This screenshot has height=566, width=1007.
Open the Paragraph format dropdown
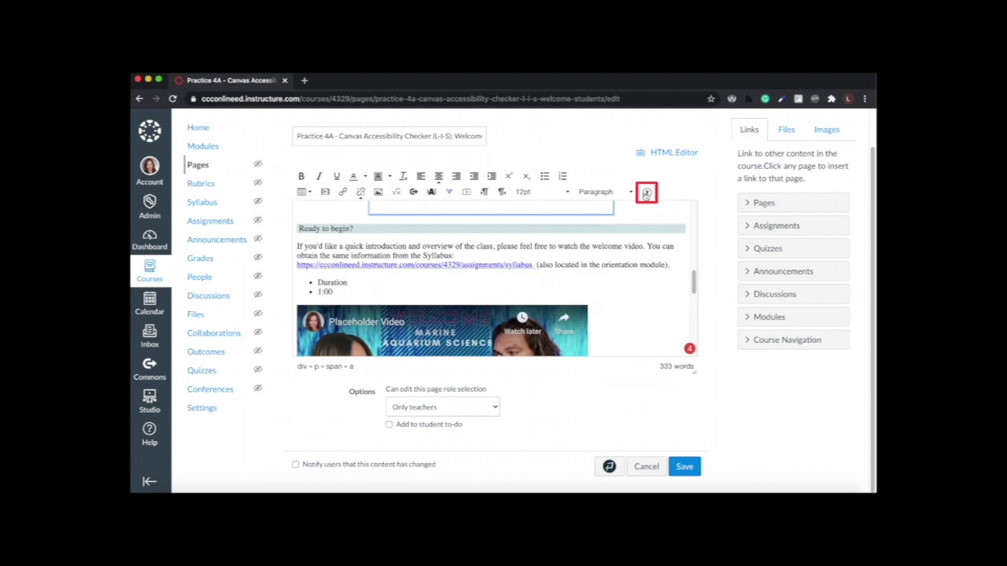tap(605, 192)
